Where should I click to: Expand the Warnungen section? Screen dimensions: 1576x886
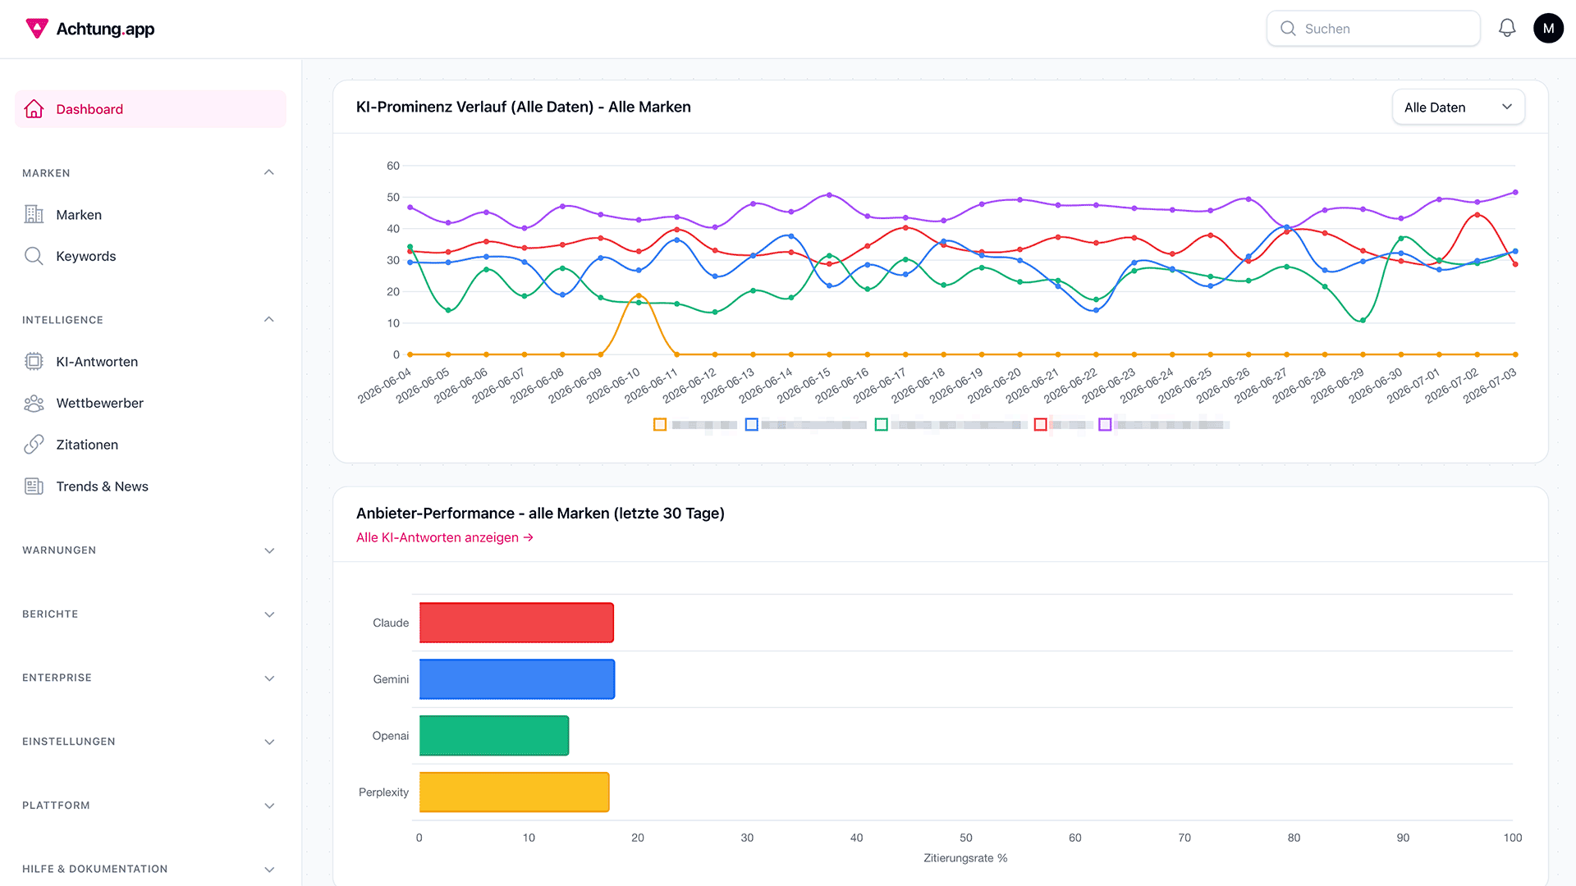point(149,550)
